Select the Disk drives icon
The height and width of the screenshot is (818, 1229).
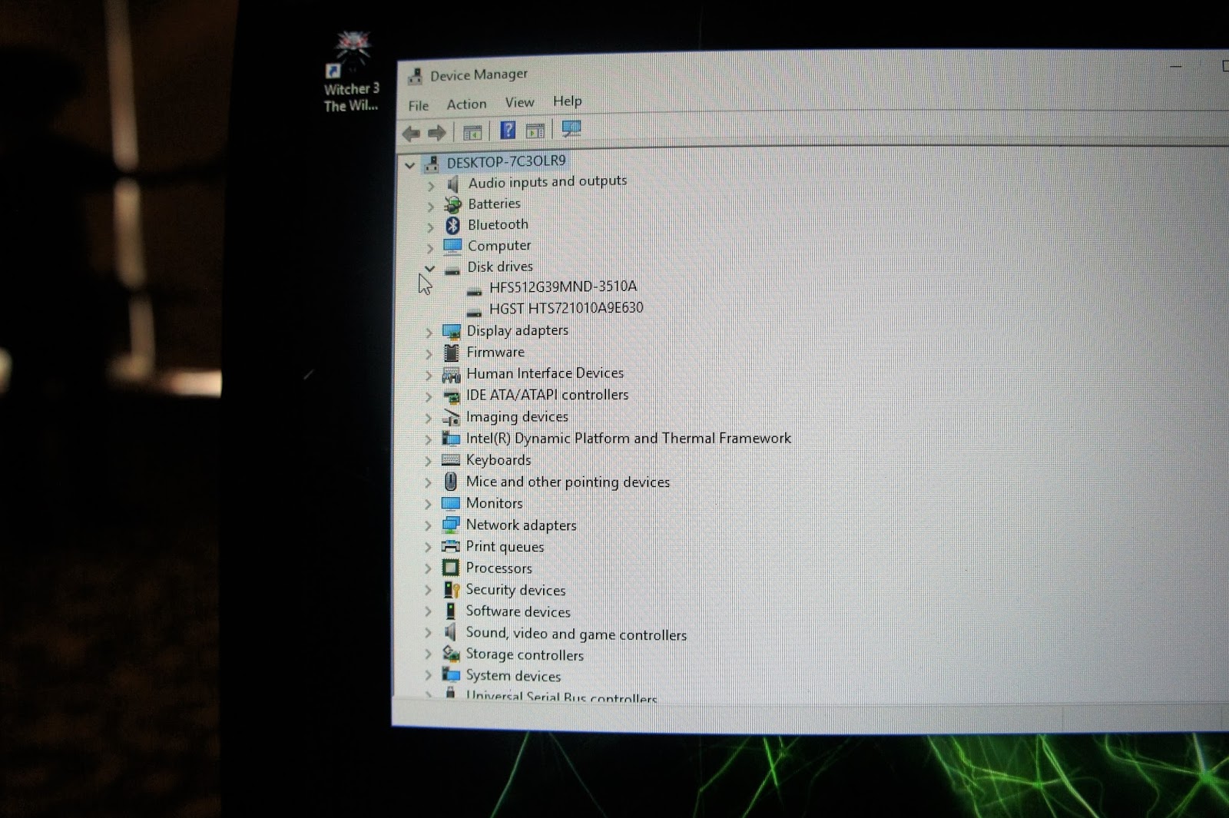point(452,270)
